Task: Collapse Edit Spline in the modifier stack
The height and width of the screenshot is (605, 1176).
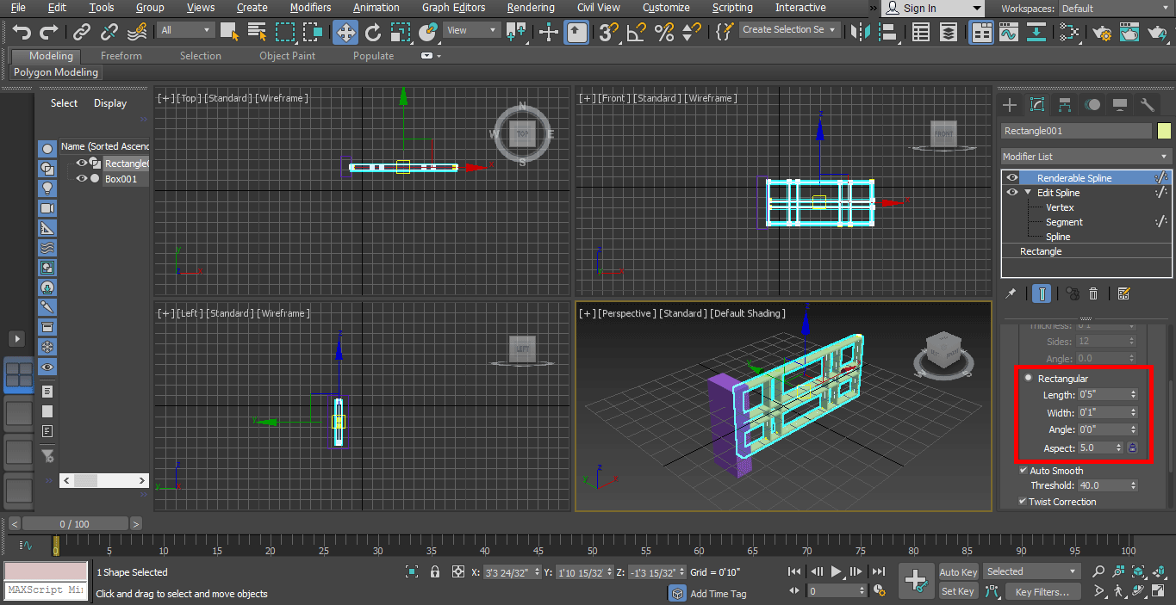Action: click(1027, 192)
